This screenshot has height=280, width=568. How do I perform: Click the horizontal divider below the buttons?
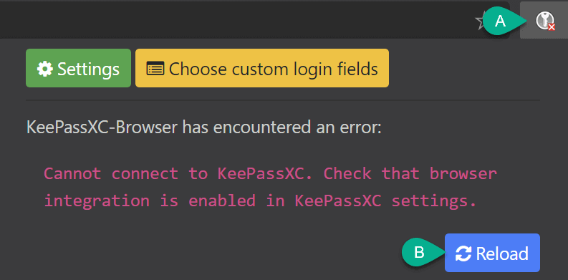pyautogui.click(x=283, y=100)
